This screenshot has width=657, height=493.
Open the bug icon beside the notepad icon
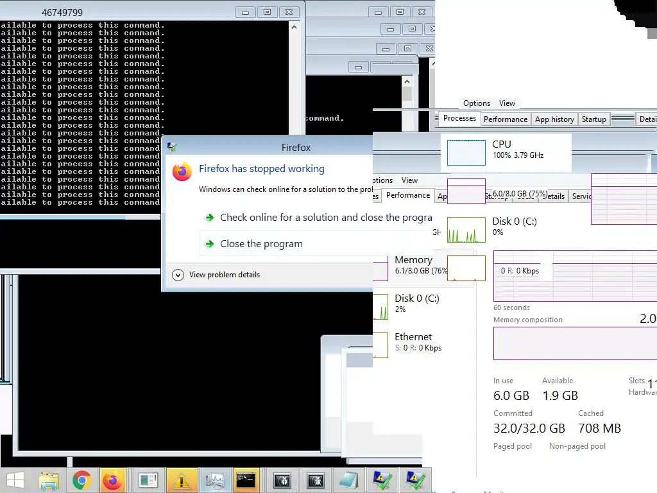pyautogui.click(x=315, y=480)
